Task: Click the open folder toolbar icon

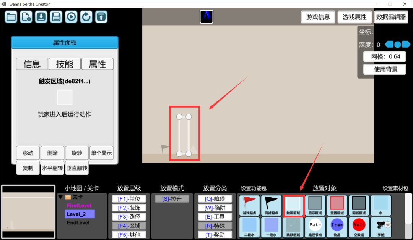Action: coord(11,17)
